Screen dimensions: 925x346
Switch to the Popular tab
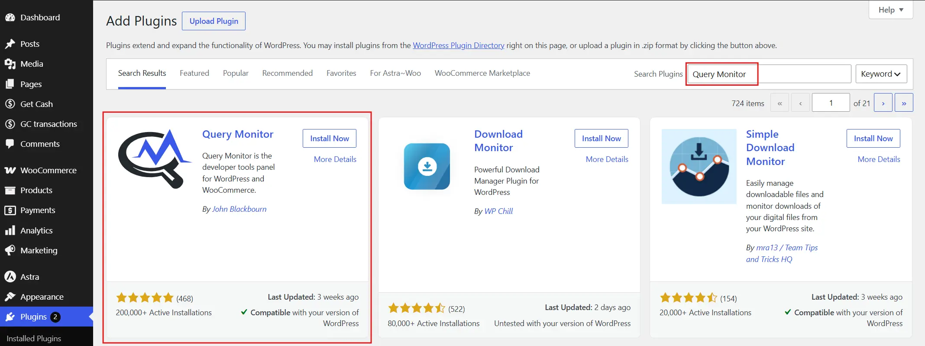point(236,73)
